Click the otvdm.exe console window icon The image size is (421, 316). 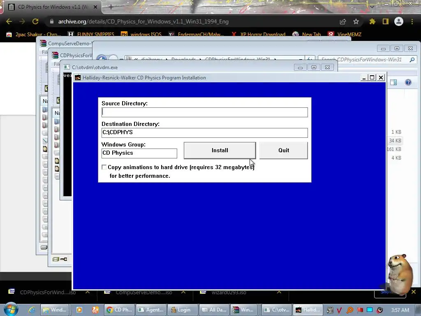click(67, 67)
